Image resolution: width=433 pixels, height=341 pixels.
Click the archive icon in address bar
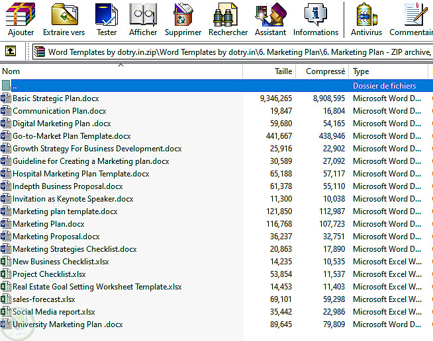[40, 52]
